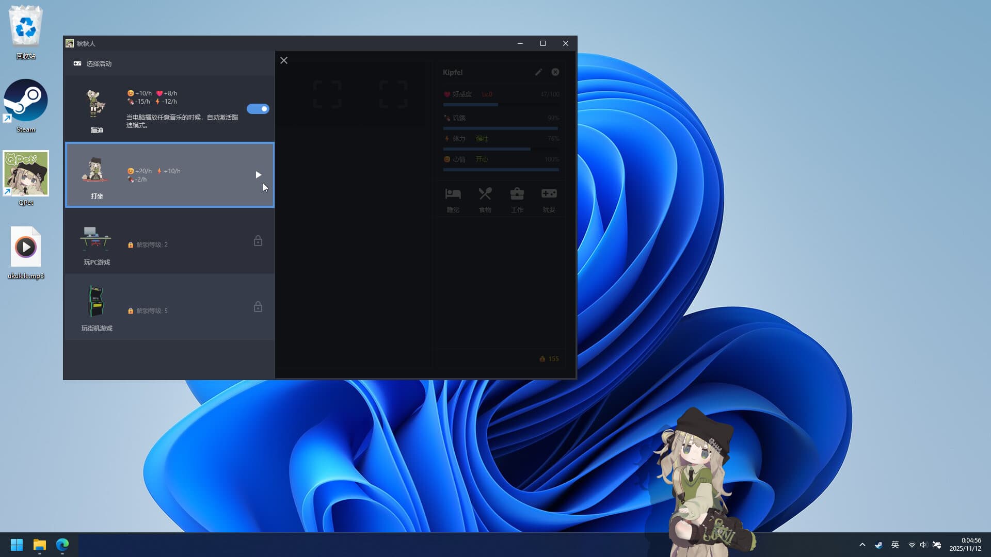
Task: Open the 食物 food menu icon
Action: pyautogui.click(x=485, y=194)
